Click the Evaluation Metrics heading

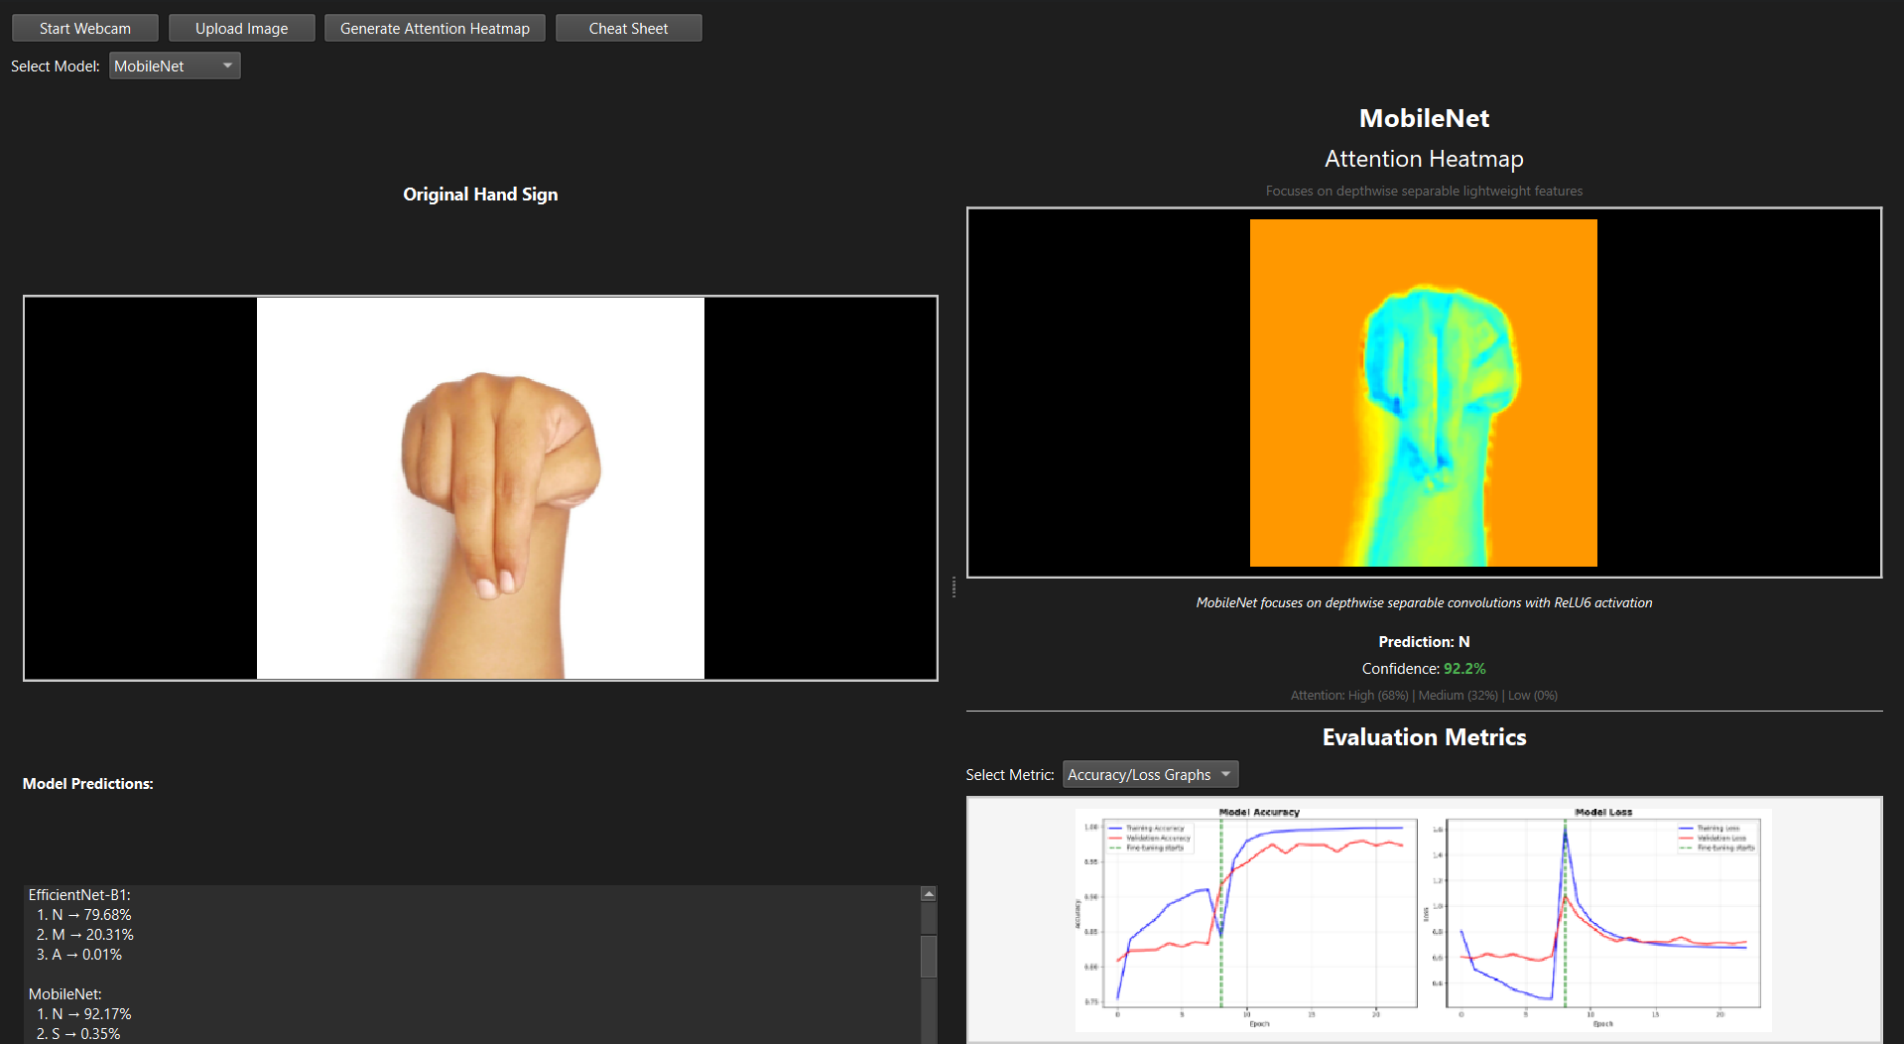1424,737
